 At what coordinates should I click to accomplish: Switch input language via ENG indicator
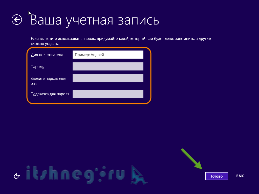[240, 176]
